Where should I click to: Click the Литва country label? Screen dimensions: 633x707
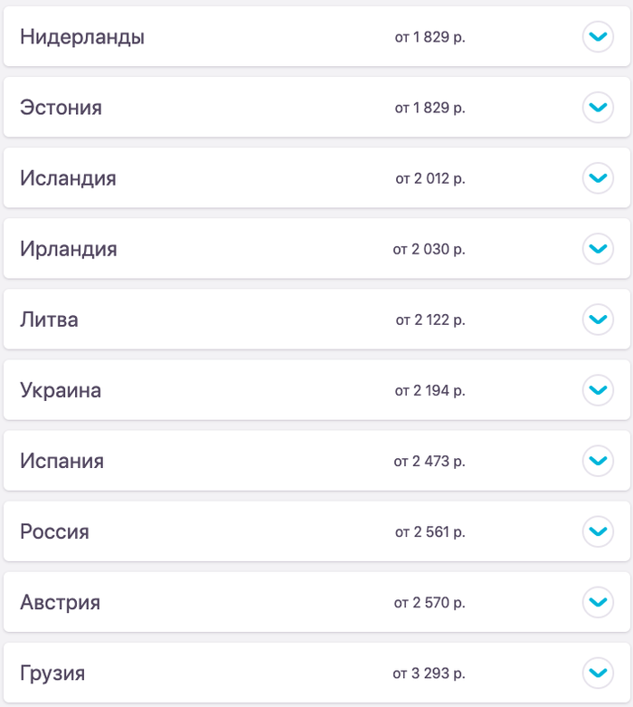click(49, 320)
